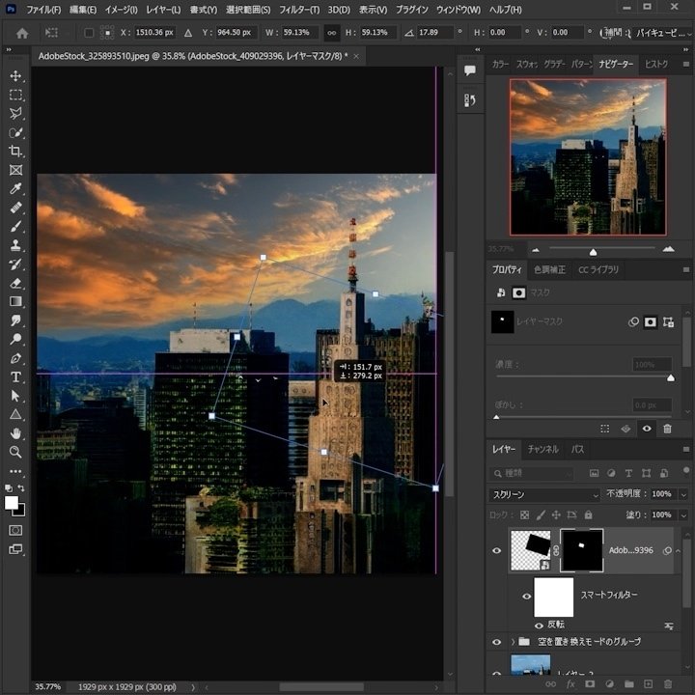Image resolution: width=695 pixels, height=695 pixels.
Task: Select the Brush tool
Action: pyautogui.click(x=15, y=227)
